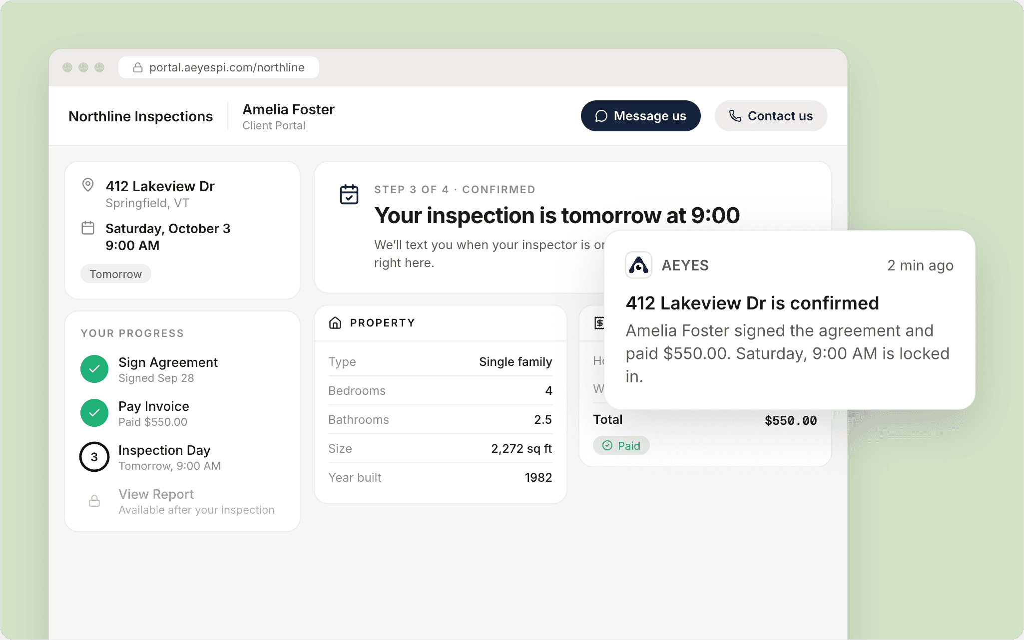Click the Year built value 1982
Image resolution: width=1024 pixels, height=640 pixels.
tap(538, 477)
